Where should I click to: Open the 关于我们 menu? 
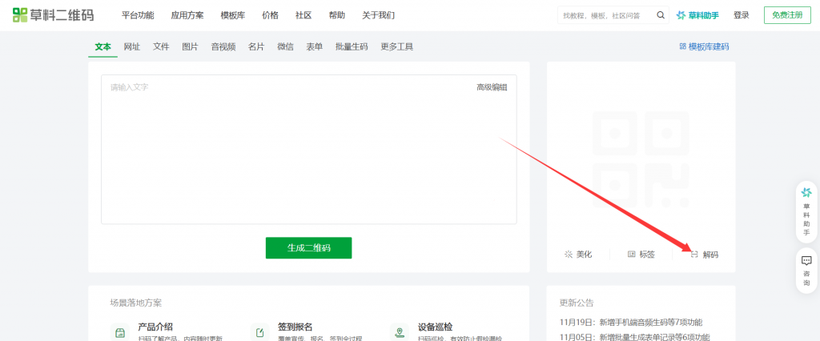point(379,15)
